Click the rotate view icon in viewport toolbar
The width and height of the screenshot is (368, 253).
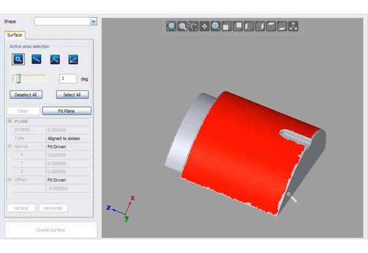(x=194, y=26)
